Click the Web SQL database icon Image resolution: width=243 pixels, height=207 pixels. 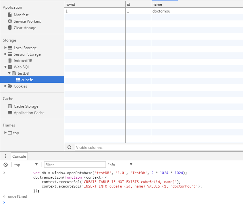pyautogui.click(x=10, y=67)
